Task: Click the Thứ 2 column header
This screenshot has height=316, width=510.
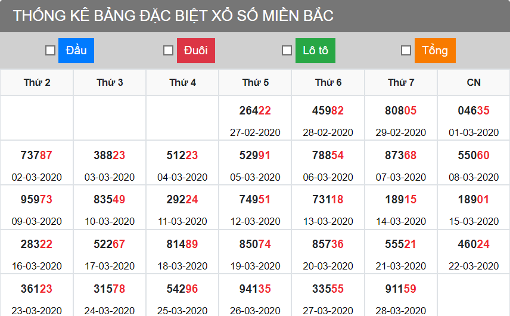Action: [37, 82]
